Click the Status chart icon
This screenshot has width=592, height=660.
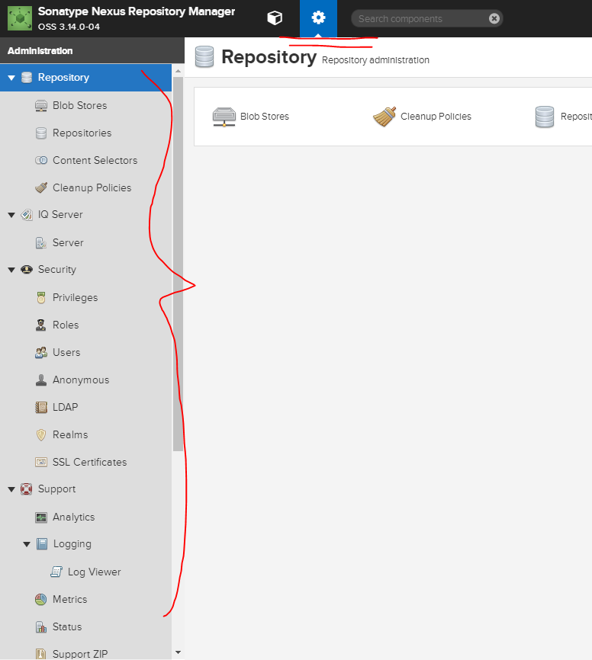41,626
